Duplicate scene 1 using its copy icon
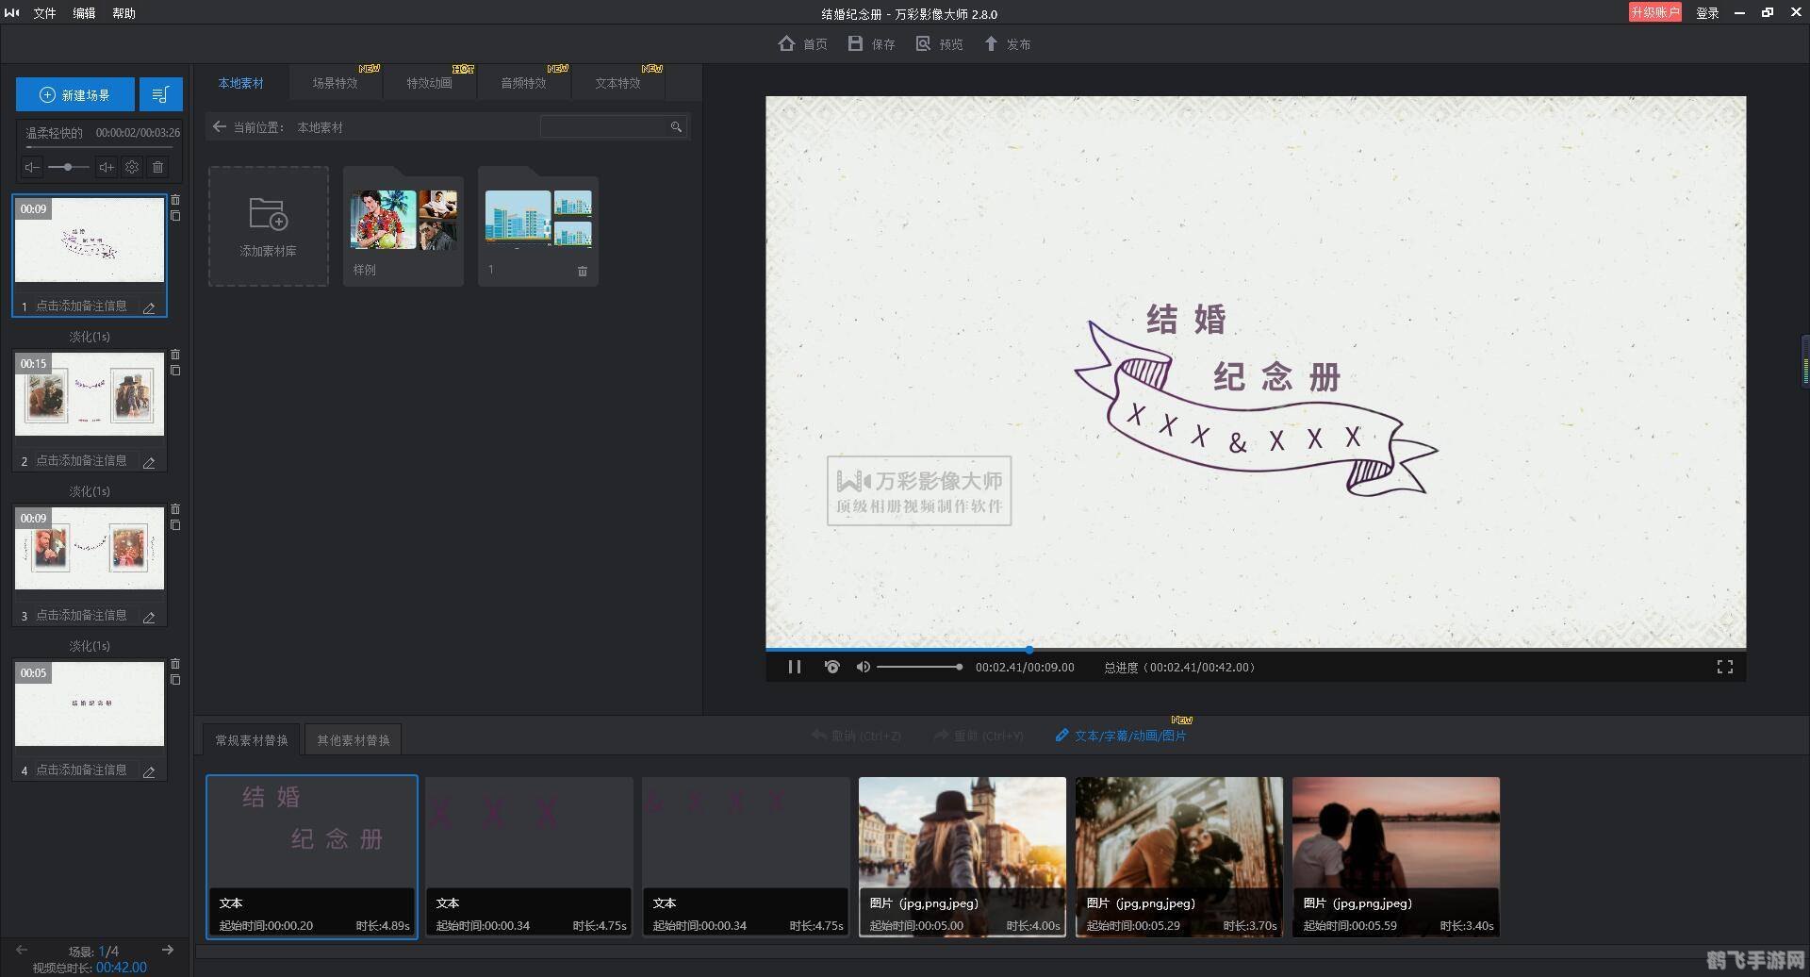 coord(175,216)
